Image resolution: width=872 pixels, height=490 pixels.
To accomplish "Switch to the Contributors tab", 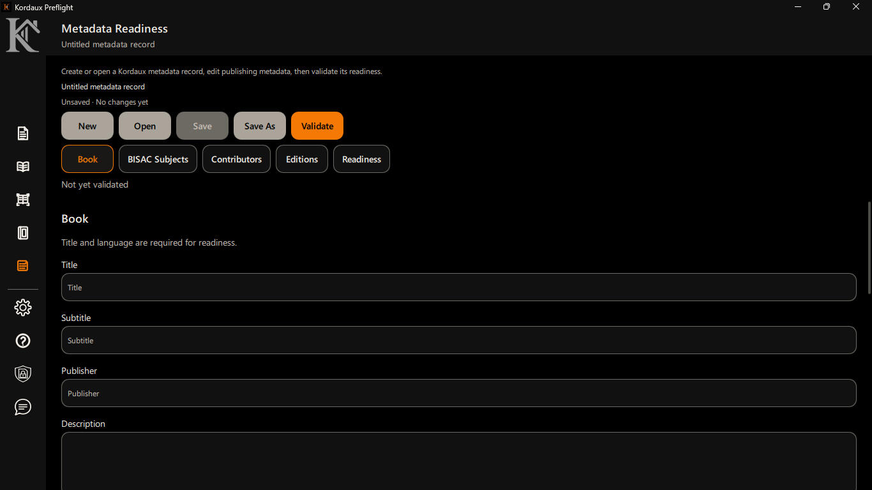I will click(236, 159).
